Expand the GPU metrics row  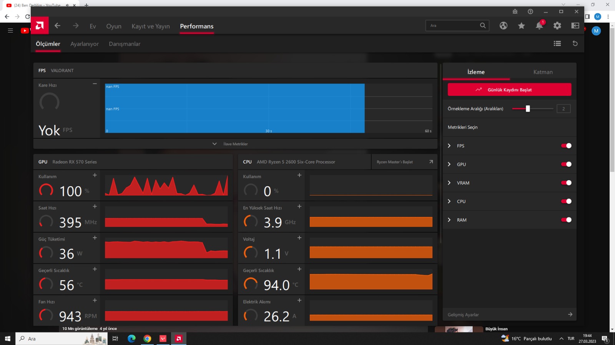(449, 164)
